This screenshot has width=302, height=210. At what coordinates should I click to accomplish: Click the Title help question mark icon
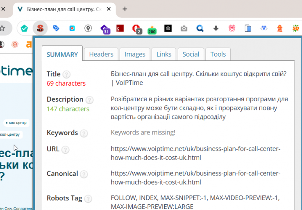tap(66, 74)
